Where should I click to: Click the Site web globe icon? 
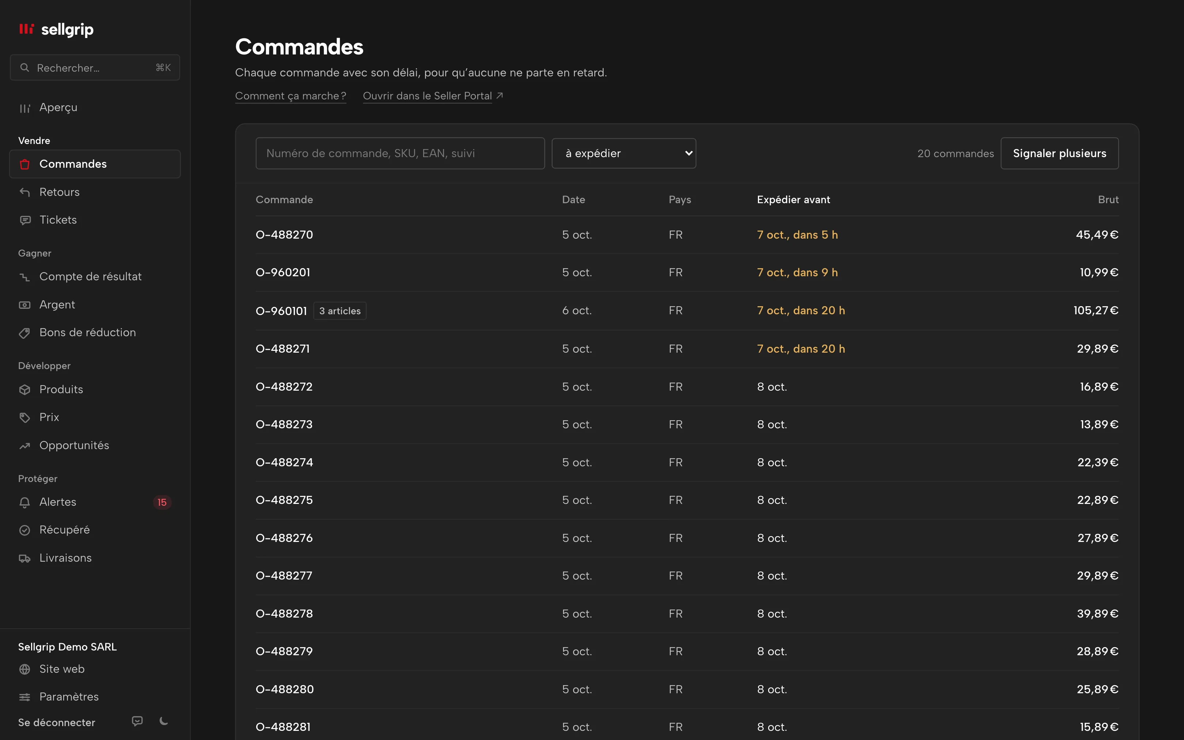click(24, 669)
